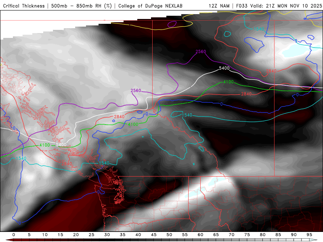The width and height of the screenshot is (323, 242).
Task: Click the colorbar scale label "50"
Action: [169, 235]
